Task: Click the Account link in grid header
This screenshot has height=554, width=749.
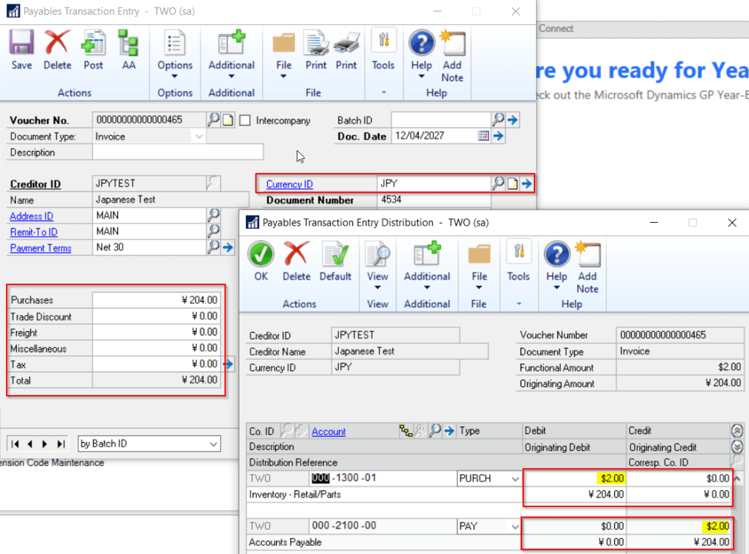Action: tap(329, 432)
